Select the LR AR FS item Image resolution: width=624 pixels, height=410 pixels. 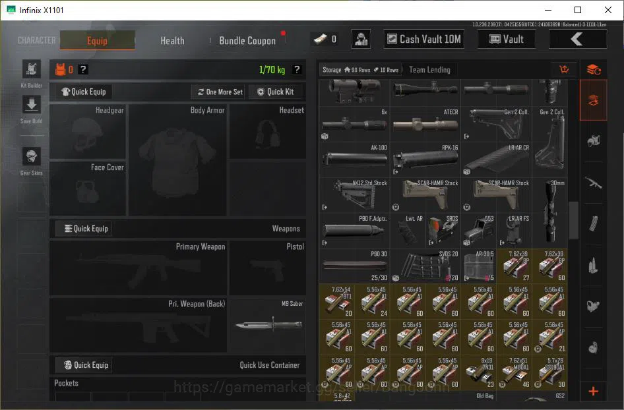pos(514,231)
